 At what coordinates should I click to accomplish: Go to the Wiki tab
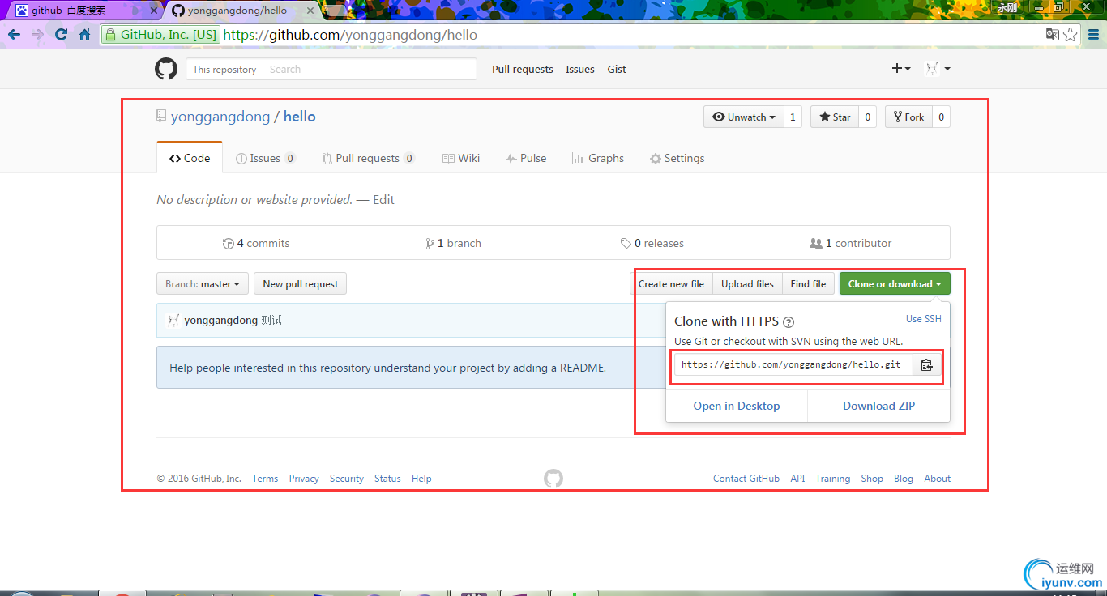[x=461, y=158]
